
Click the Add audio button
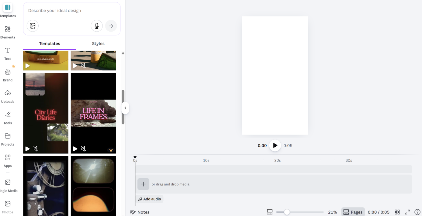pos(149,199)
